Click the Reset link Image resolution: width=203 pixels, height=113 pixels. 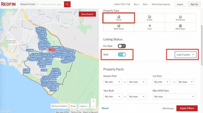(x=105, y=108)
